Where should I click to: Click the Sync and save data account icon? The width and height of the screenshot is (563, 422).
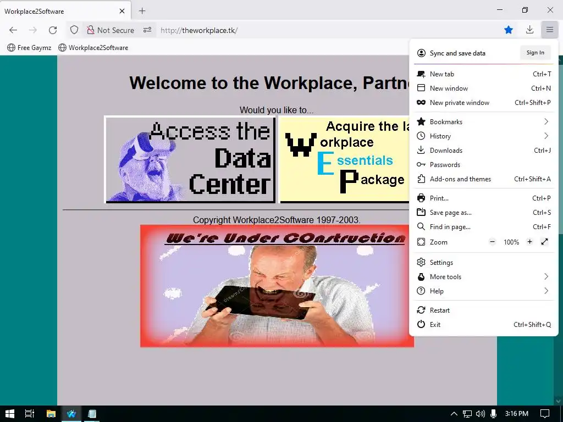(421, 53)
